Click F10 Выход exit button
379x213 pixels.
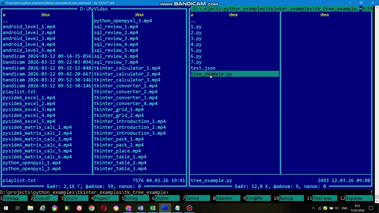[x=289, y=198]
